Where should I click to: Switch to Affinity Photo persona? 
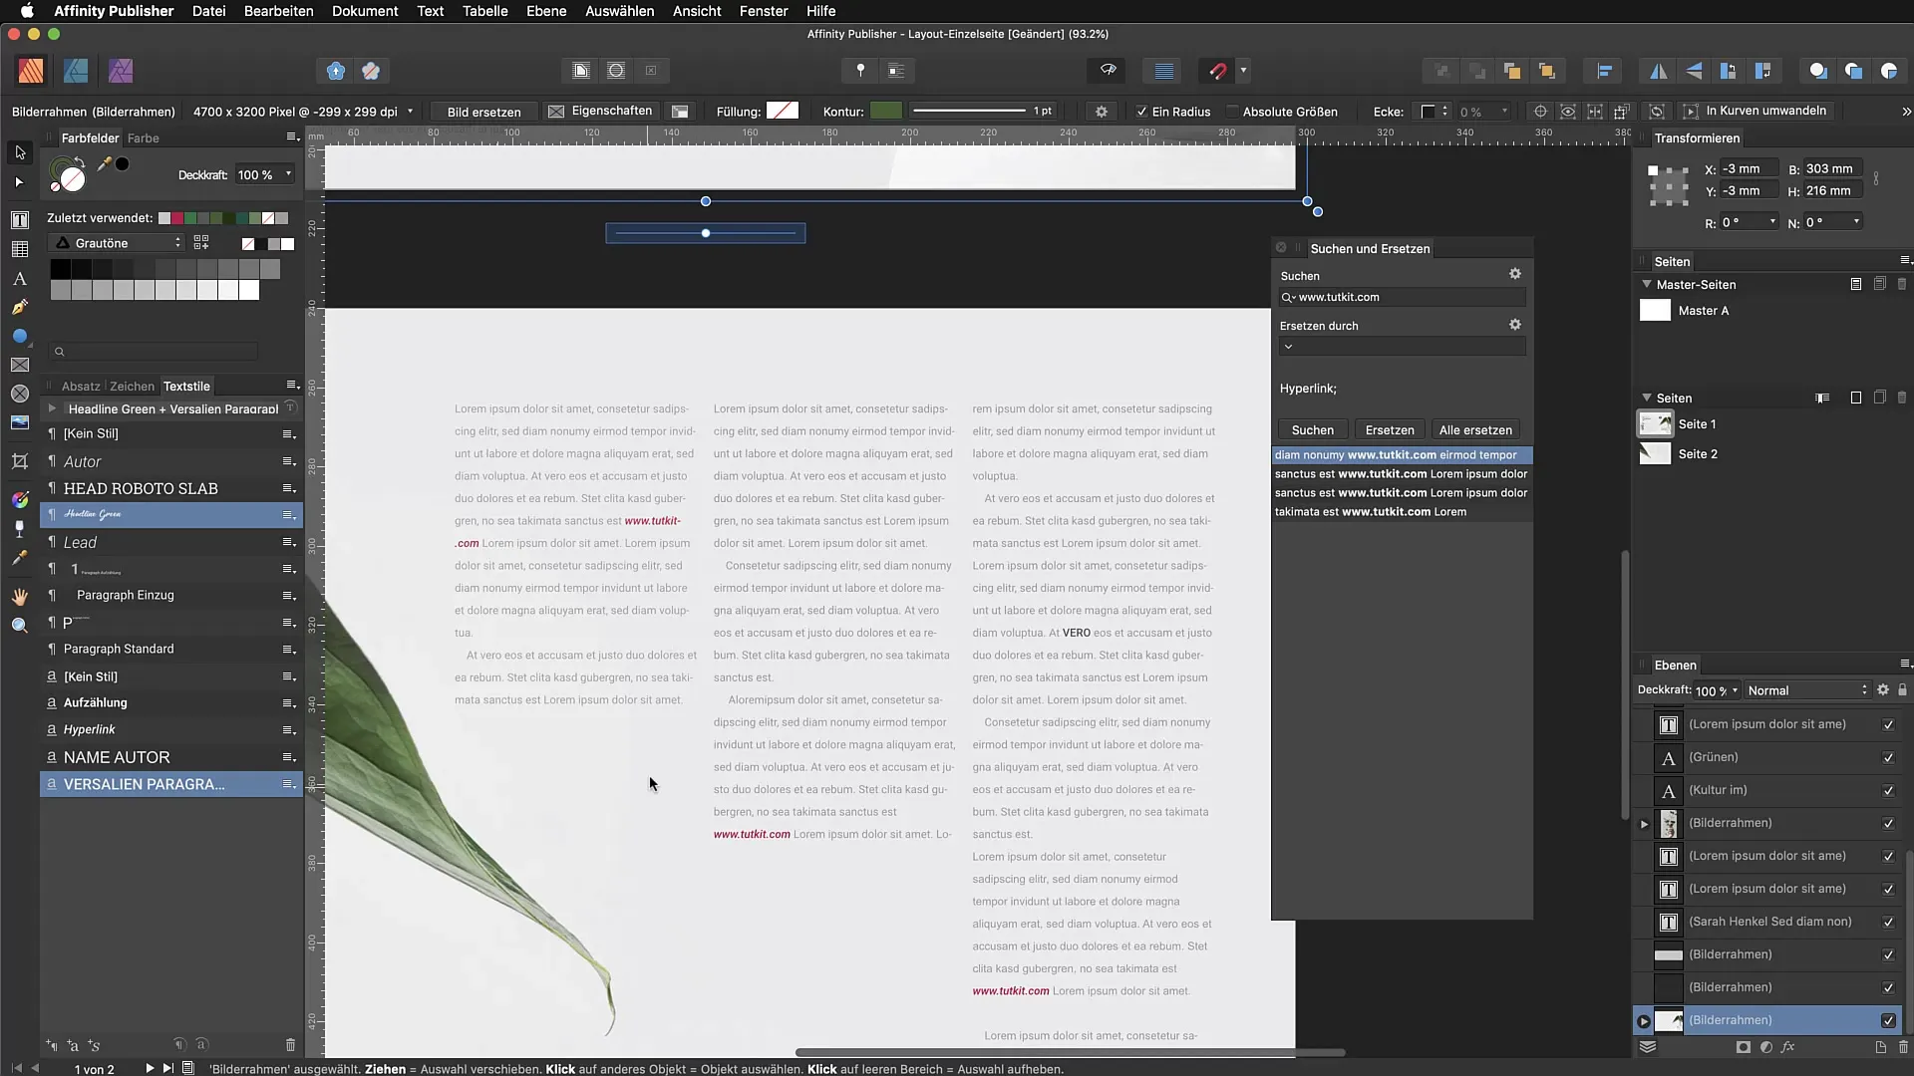click(x=121, y=71)
